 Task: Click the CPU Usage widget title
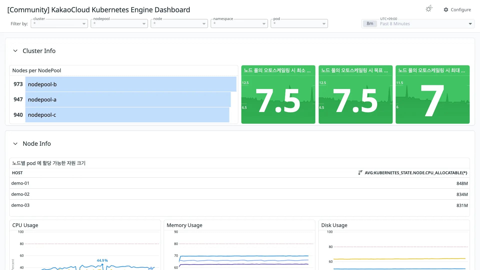(25, 225)
